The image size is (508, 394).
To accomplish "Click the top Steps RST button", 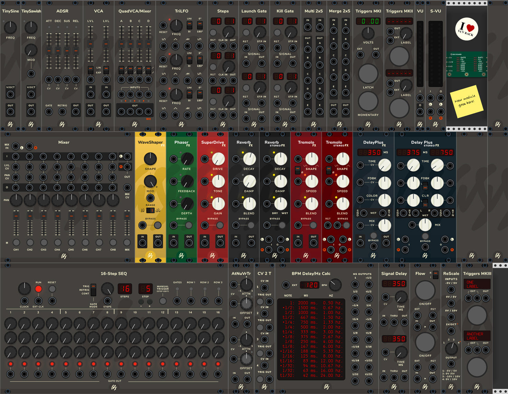I will [x=213, y=32].
